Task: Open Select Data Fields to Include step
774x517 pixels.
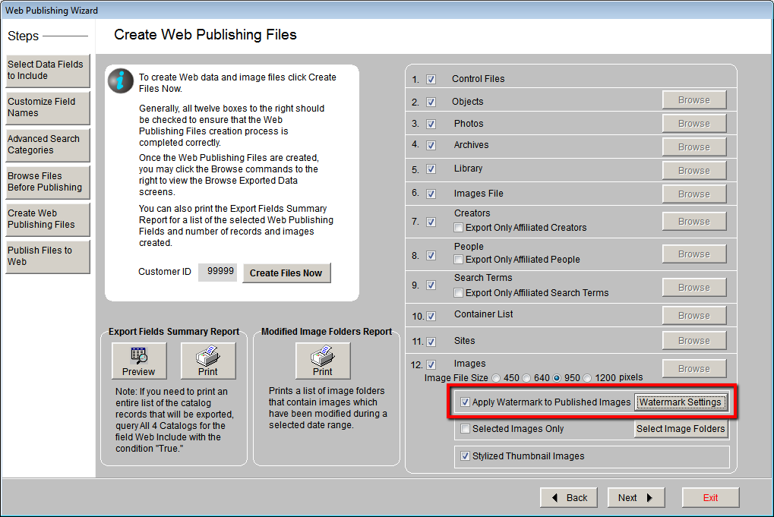Action: pyautogui.click(x=47, y=71)
